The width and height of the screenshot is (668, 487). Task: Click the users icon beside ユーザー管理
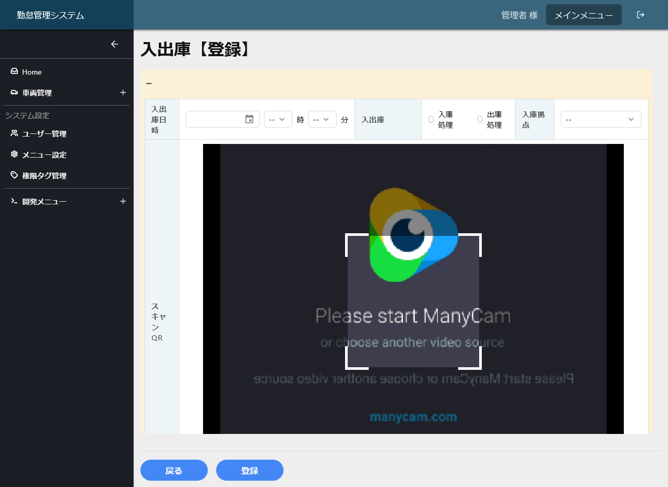pos(14,133)
